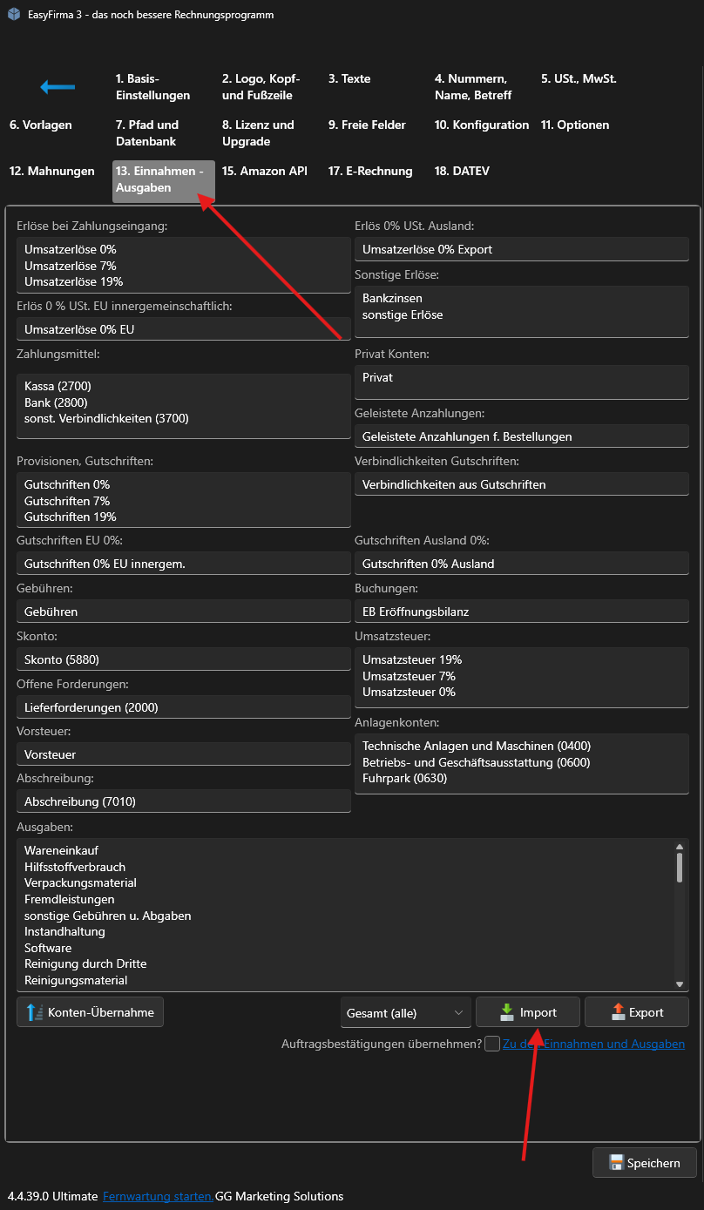Image resolution: width=704 pixels, height=1210 pixels.
Task: Open the 12. Mahnungen tab
Action: tap(51, 172)
